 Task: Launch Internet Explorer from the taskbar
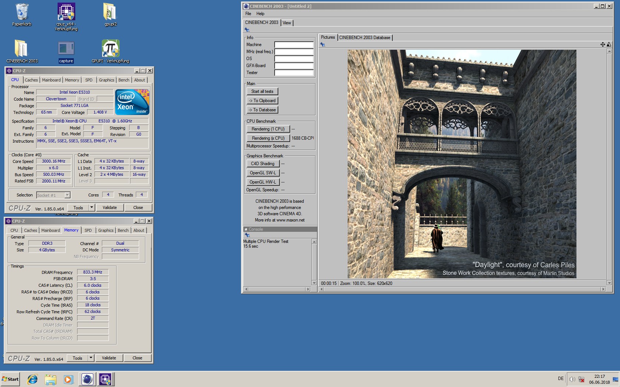click(32, 379)
